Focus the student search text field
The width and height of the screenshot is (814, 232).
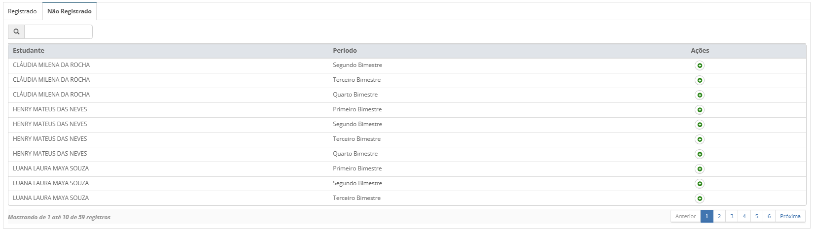58,32
